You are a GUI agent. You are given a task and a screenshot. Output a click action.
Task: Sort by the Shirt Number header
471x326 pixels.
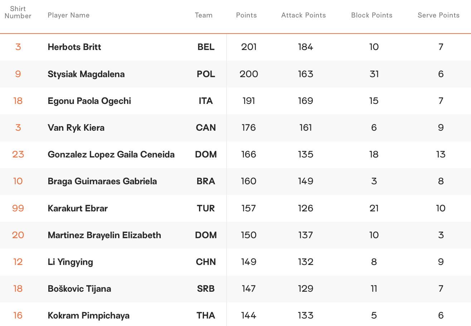18,12
